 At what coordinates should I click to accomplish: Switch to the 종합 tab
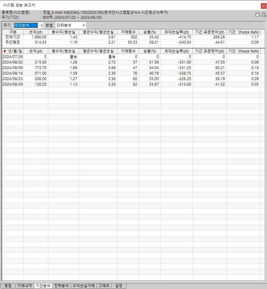click(x=8, y=286)
